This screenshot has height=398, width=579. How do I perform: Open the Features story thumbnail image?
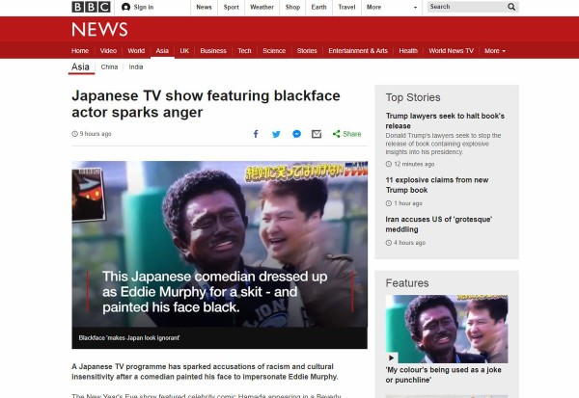tap(447, 328)
